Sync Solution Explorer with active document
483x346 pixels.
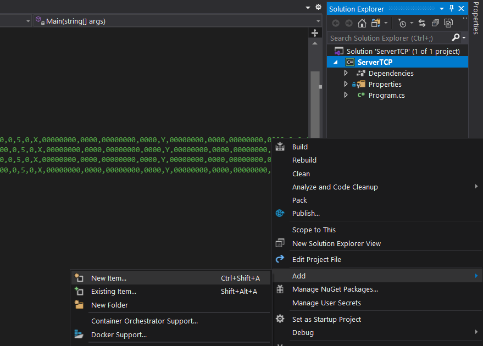point(421,23)
